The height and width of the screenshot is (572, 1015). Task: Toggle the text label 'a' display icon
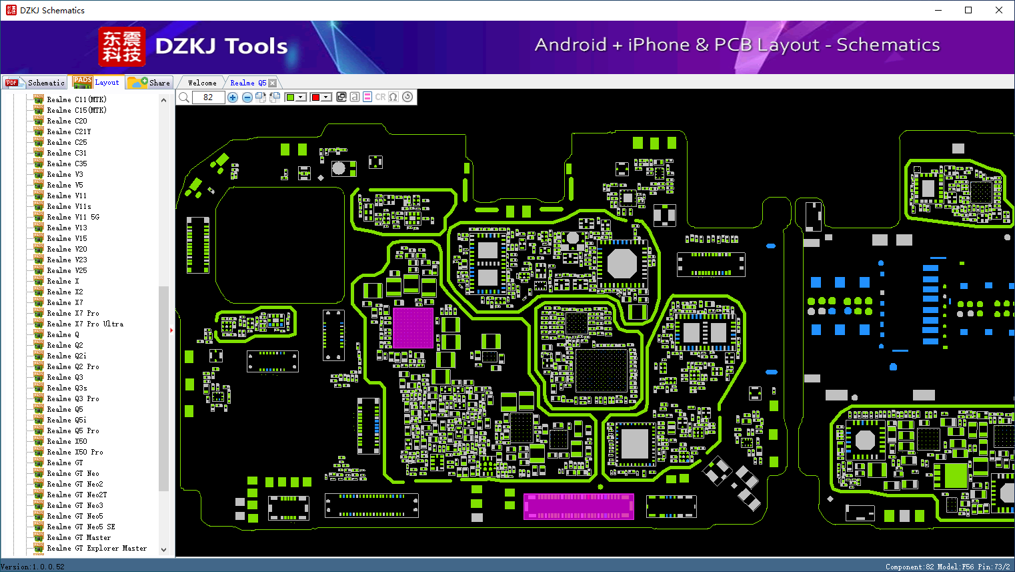(x=355, y=97)
